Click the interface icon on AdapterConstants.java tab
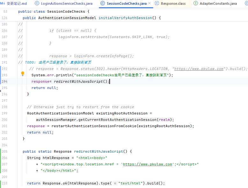Viewport: 248px width, 188px height. coord(196,3)
